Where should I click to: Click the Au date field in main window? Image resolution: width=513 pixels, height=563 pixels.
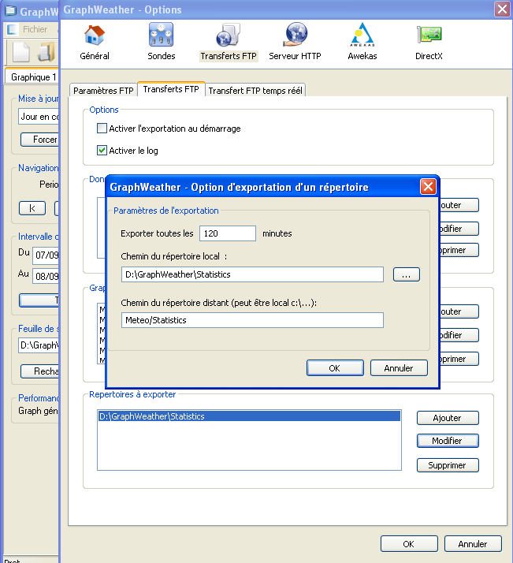[46, 277]
